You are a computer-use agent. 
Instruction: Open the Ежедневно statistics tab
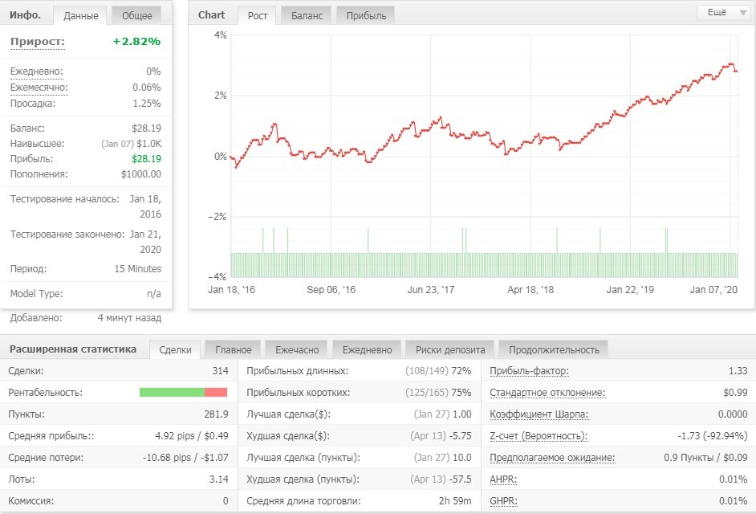coord(367,349)
